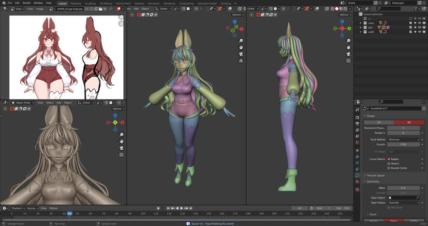This screenshot has height=226, width=428.
Task: Open the Object Data curve properties tab
Action: coord(357,175)
